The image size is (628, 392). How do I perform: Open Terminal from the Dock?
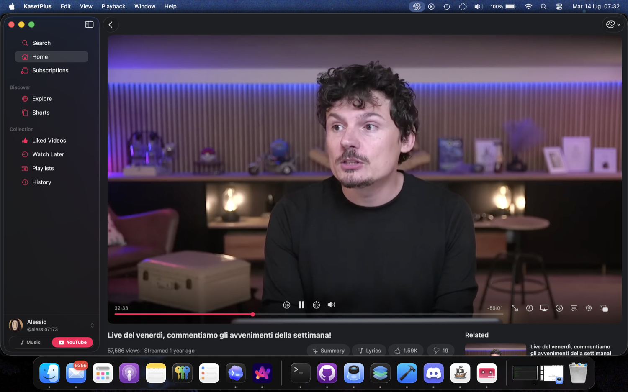(x=301, y=373)
